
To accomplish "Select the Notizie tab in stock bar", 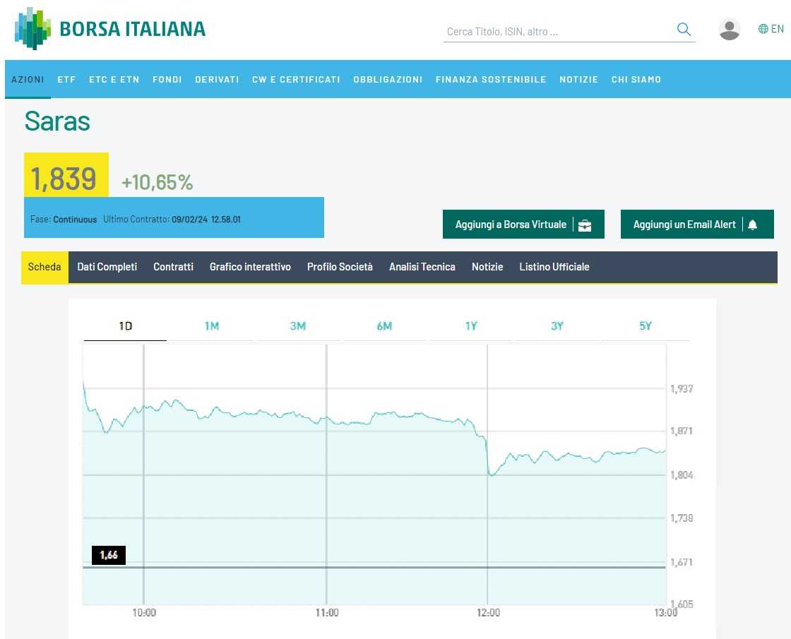I will point(487,267).
